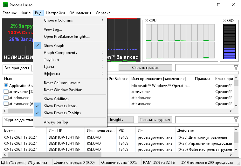Click the ЦП: 3% время, 2% утилита status

click(24, 162)
